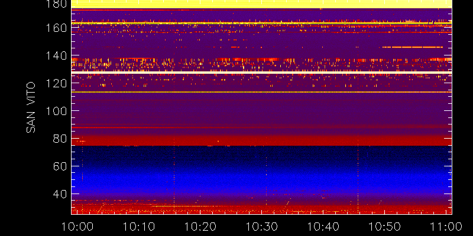Click the 140 frequency label
The image size is (473, 236).
click(55, 56)
